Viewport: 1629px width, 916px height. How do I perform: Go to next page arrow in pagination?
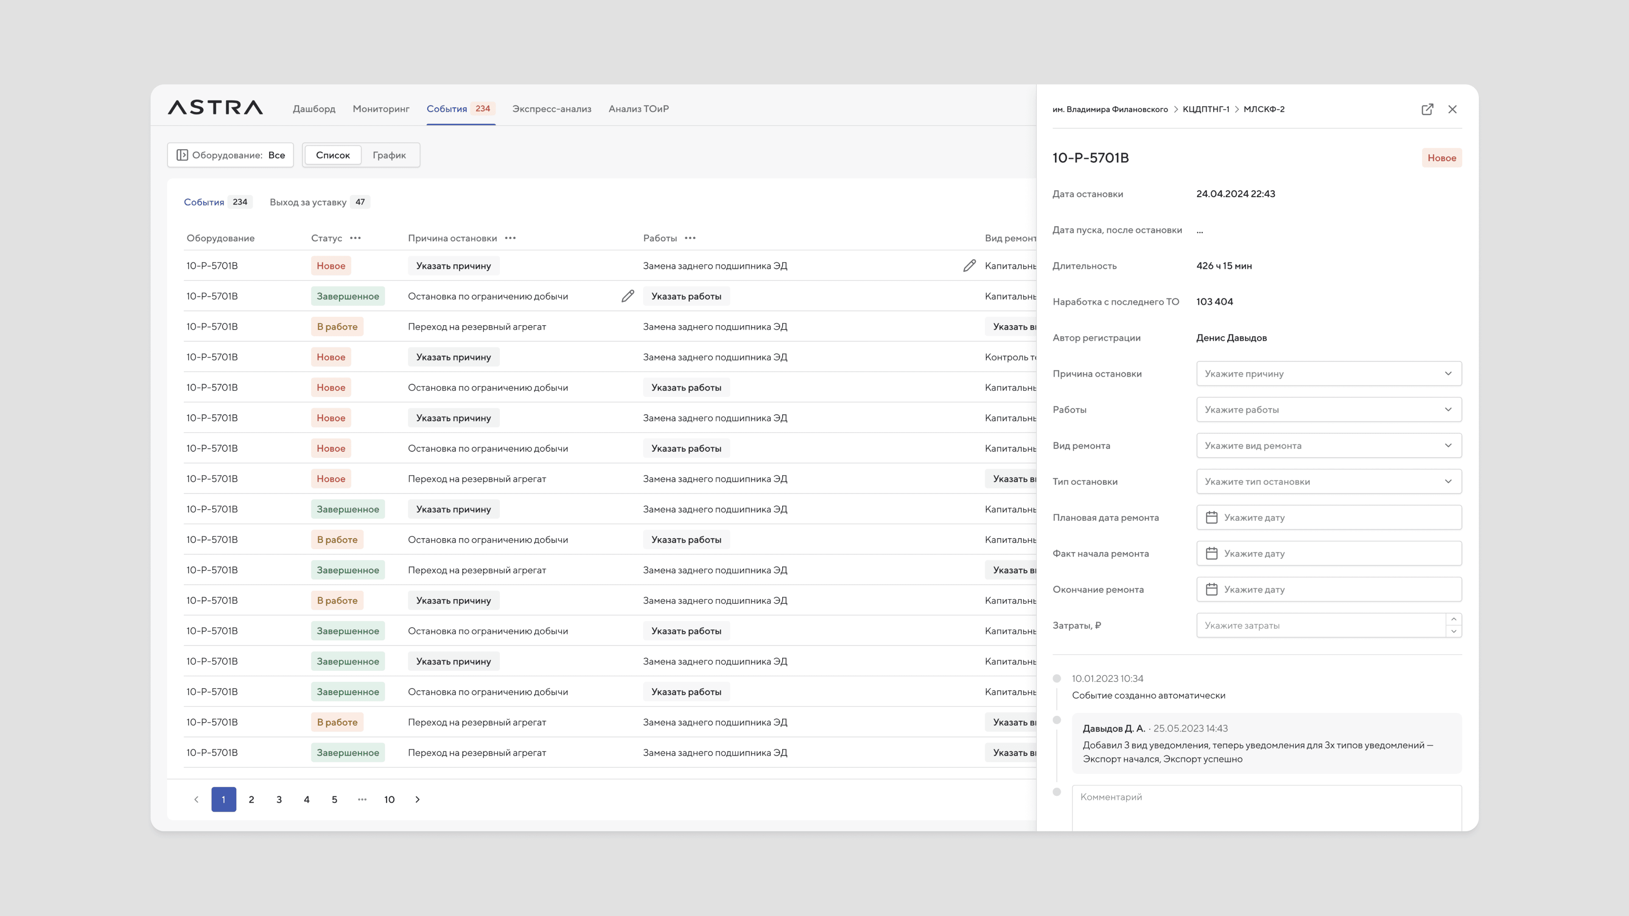417,799
